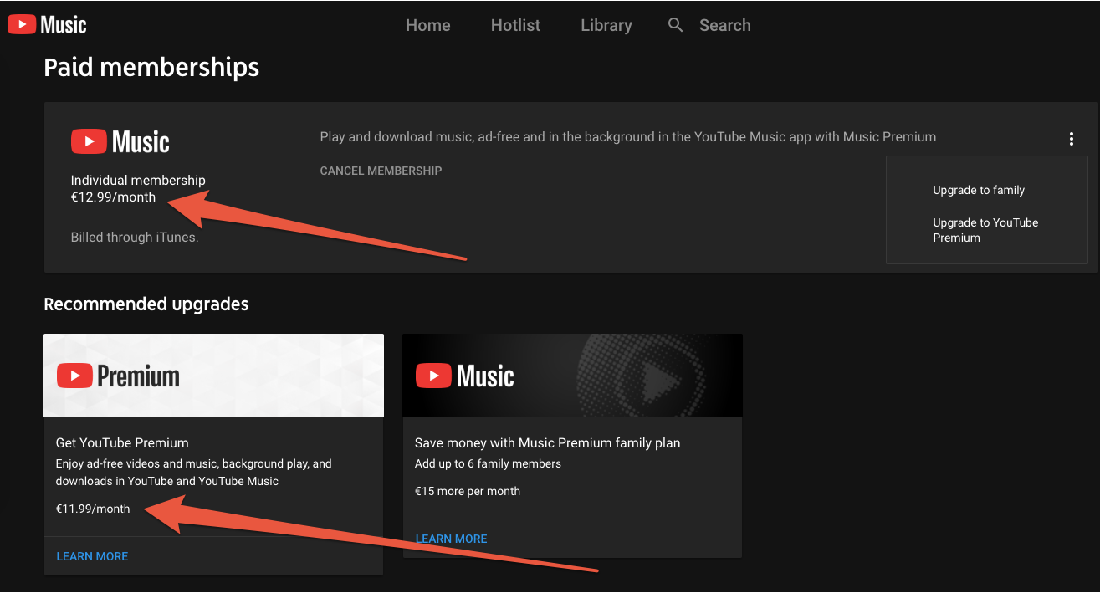Screen dimensions: 1100x593
Task: Click the €12.99/month price text
Action: (x=113, y=197)
